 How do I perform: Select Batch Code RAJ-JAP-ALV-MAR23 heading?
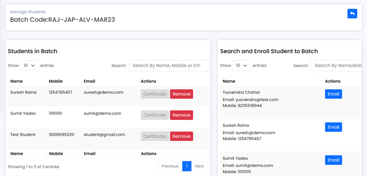62,20
